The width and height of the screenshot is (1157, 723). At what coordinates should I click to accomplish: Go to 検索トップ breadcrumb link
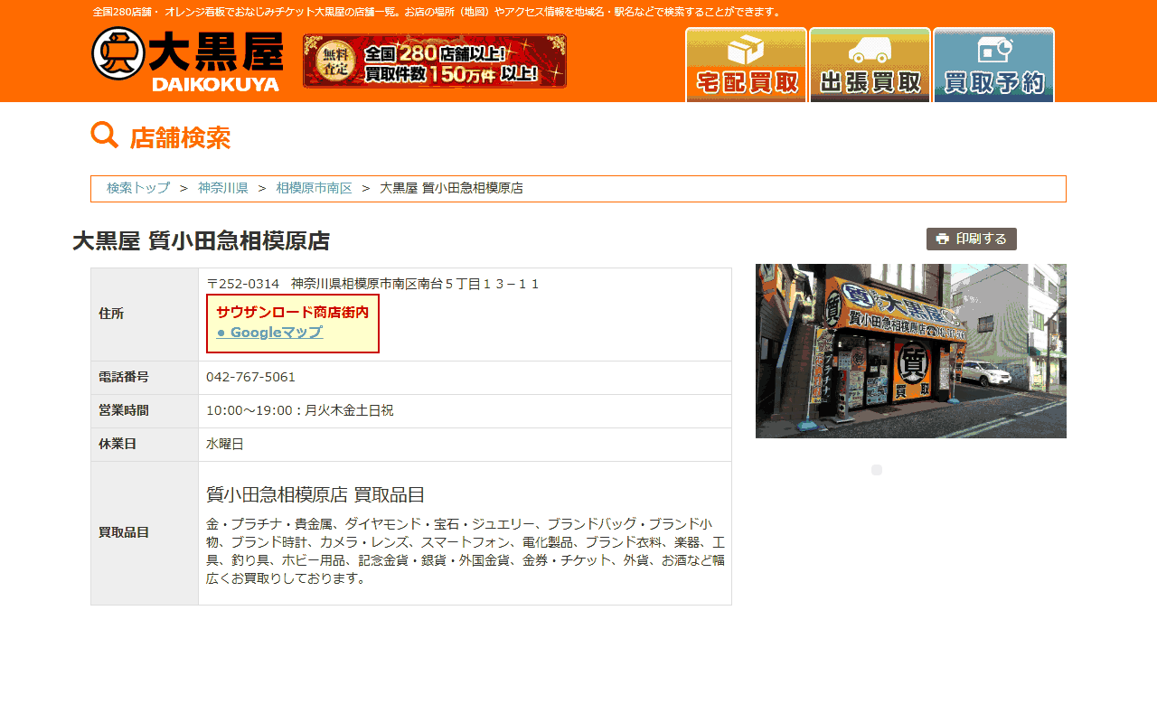coord(138,188)
